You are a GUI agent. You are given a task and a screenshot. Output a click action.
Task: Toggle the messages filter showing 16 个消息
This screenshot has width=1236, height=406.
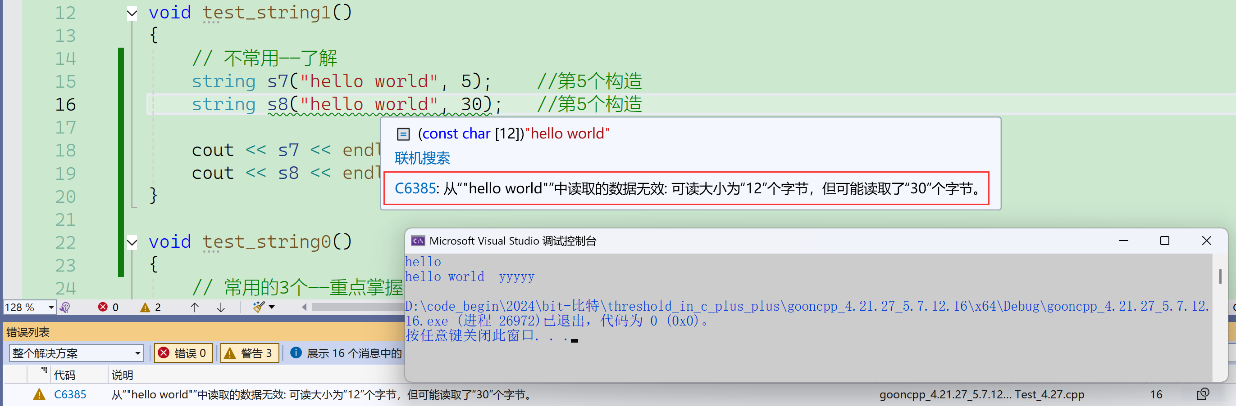coord(347,353)
